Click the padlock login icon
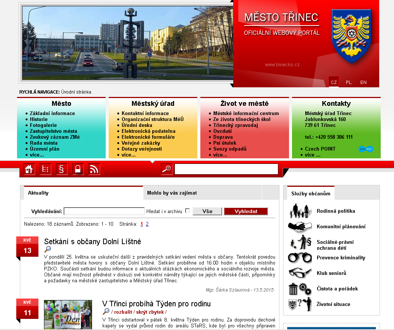 (x=78, y=169)
